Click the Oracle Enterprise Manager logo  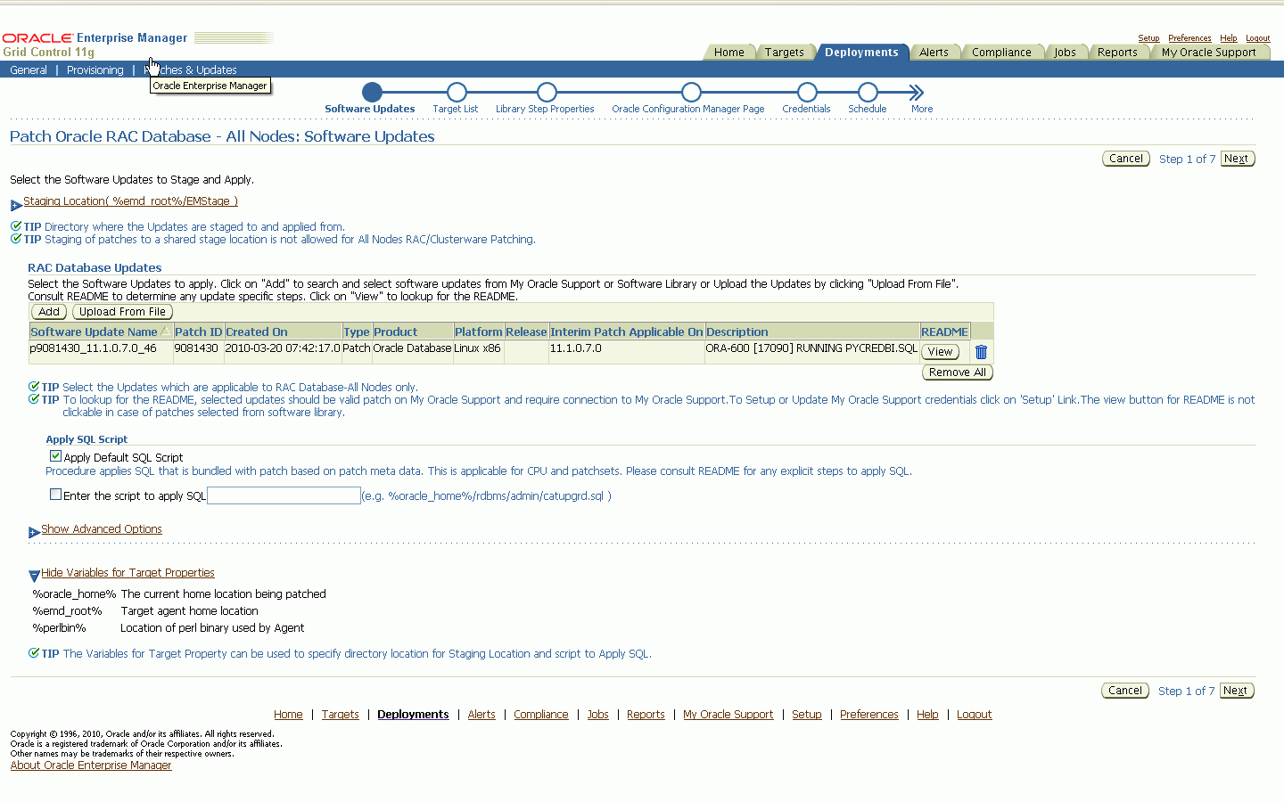[x=95, y=37]
